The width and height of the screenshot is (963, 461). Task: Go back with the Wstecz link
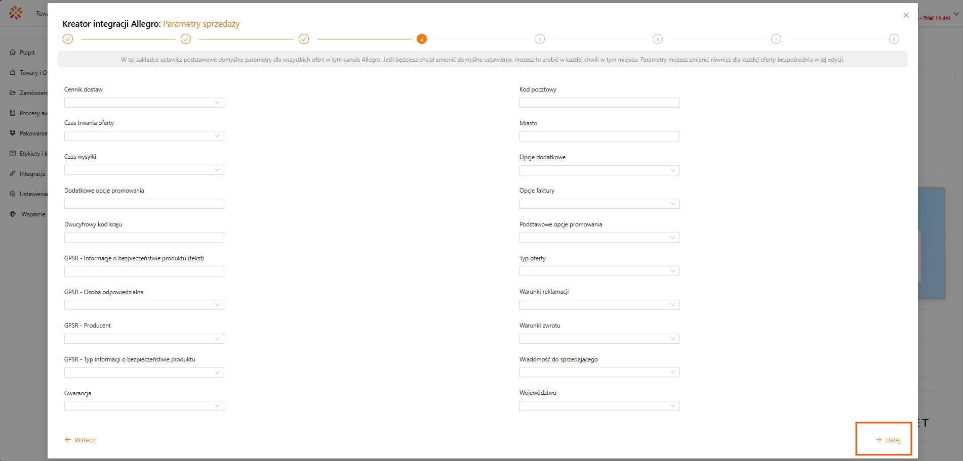[80, 440]
